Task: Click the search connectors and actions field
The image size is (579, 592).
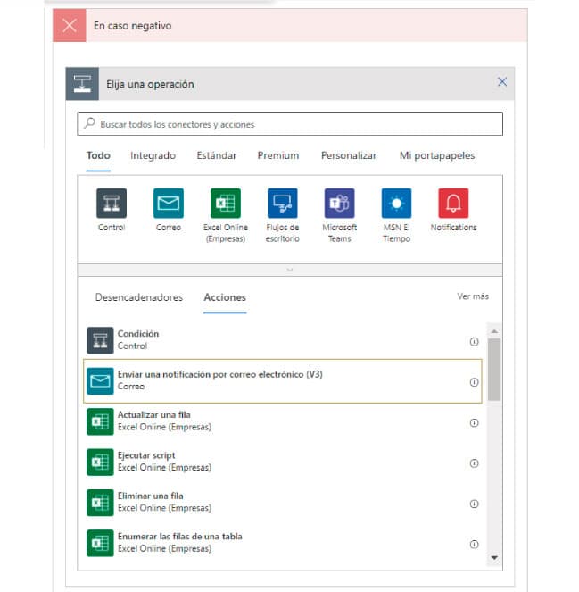Action: tap(289, 124)
